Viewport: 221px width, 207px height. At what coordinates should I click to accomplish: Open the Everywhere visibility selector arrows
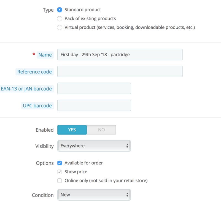128,146
